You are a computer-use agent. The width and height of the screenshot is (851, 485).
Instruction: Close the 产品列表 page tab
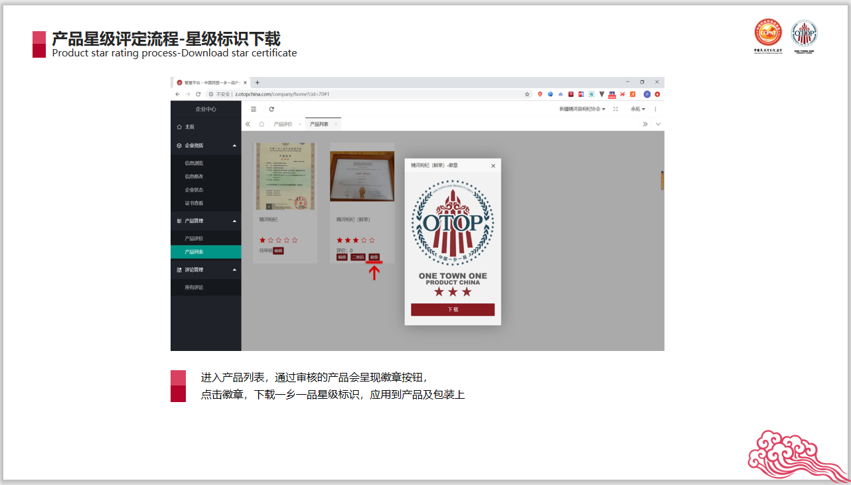click(336, 124)
